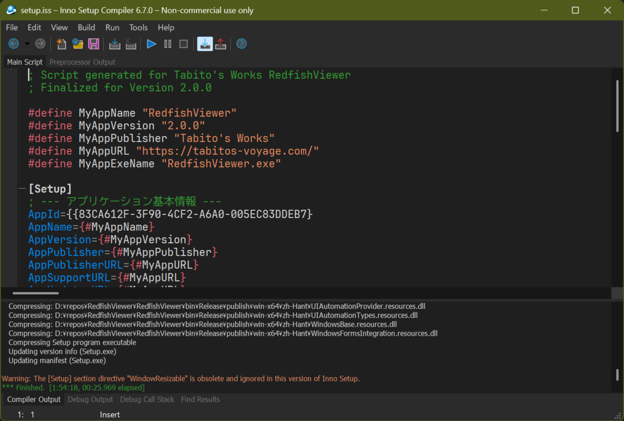Click 'Updating version info (Setup.exe)' line
624x421 pixels.
[x=63, y=352]
